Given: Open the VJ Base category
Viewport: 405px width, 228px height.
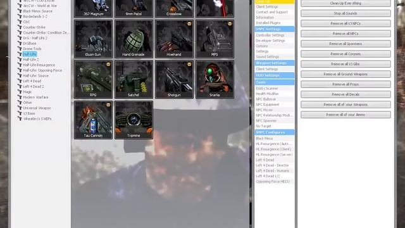Looking at the screenshot, I should pyautogui.click(x=29, y=113).
